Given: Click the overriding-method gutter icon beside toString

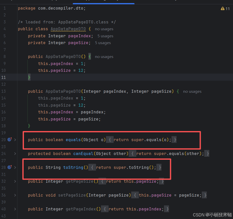Looking at the screenshot, I should pyautogui.click(x=9, y=167).
